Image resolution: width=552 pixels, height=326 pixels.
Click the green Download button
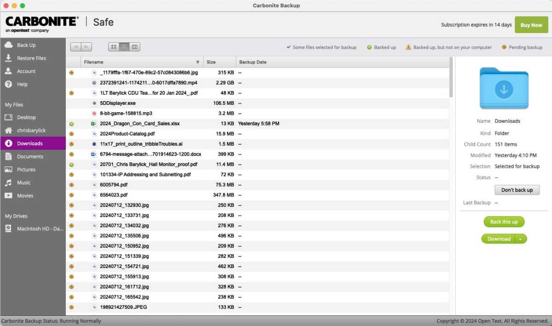point(499,239)
